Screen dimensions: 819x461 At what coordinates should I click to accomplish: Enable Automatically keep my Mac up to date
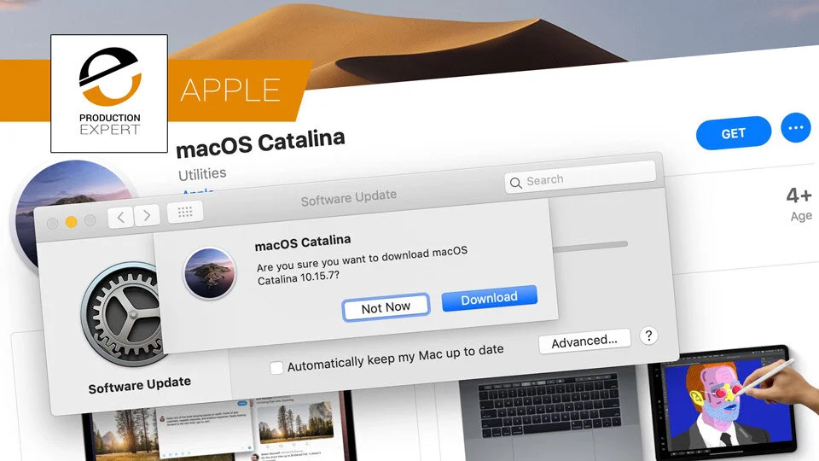[276, 367]
